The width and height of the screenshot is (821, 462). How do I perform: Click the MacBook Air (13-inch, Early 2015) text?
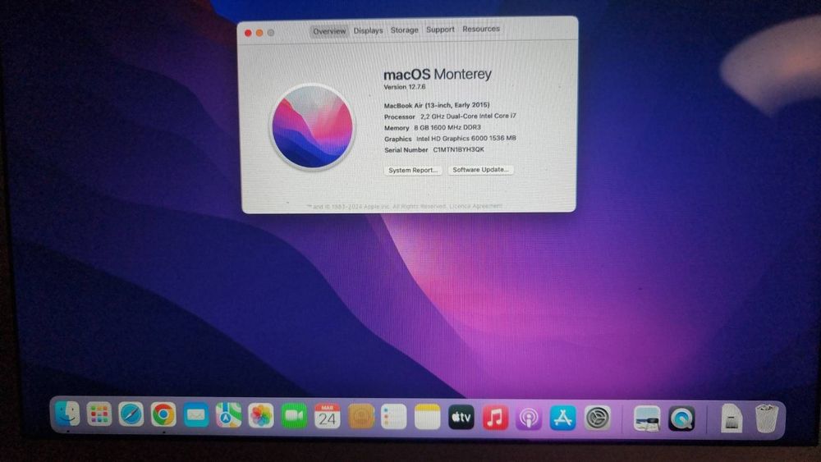pyautogui.click(x=437, y=105)
